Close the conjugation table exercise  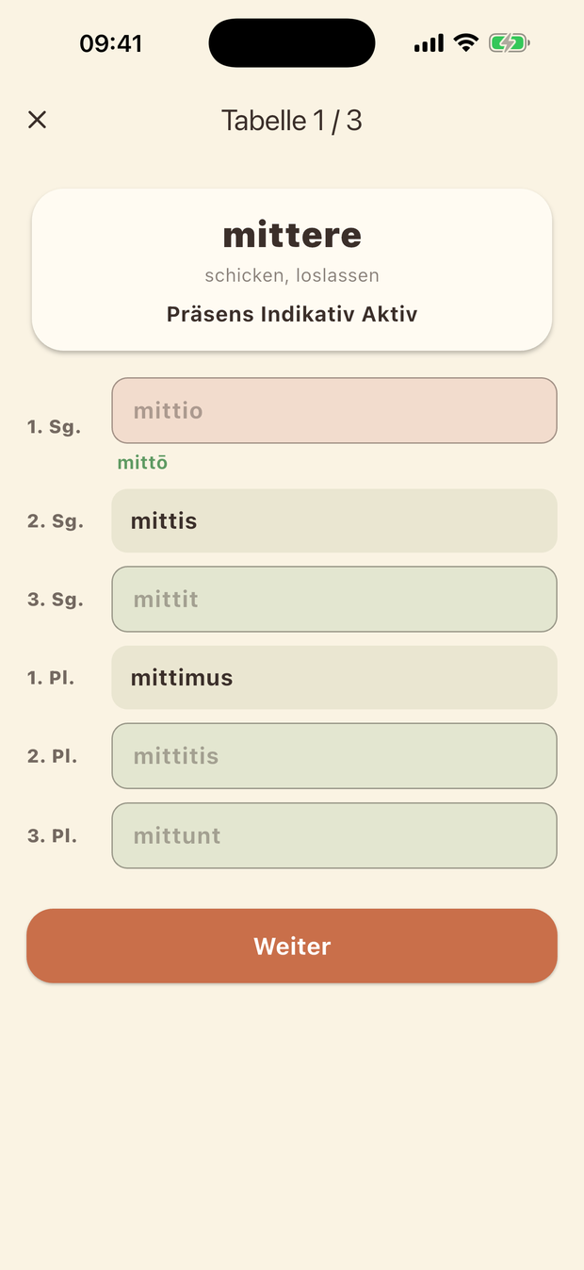pos(37,120)
